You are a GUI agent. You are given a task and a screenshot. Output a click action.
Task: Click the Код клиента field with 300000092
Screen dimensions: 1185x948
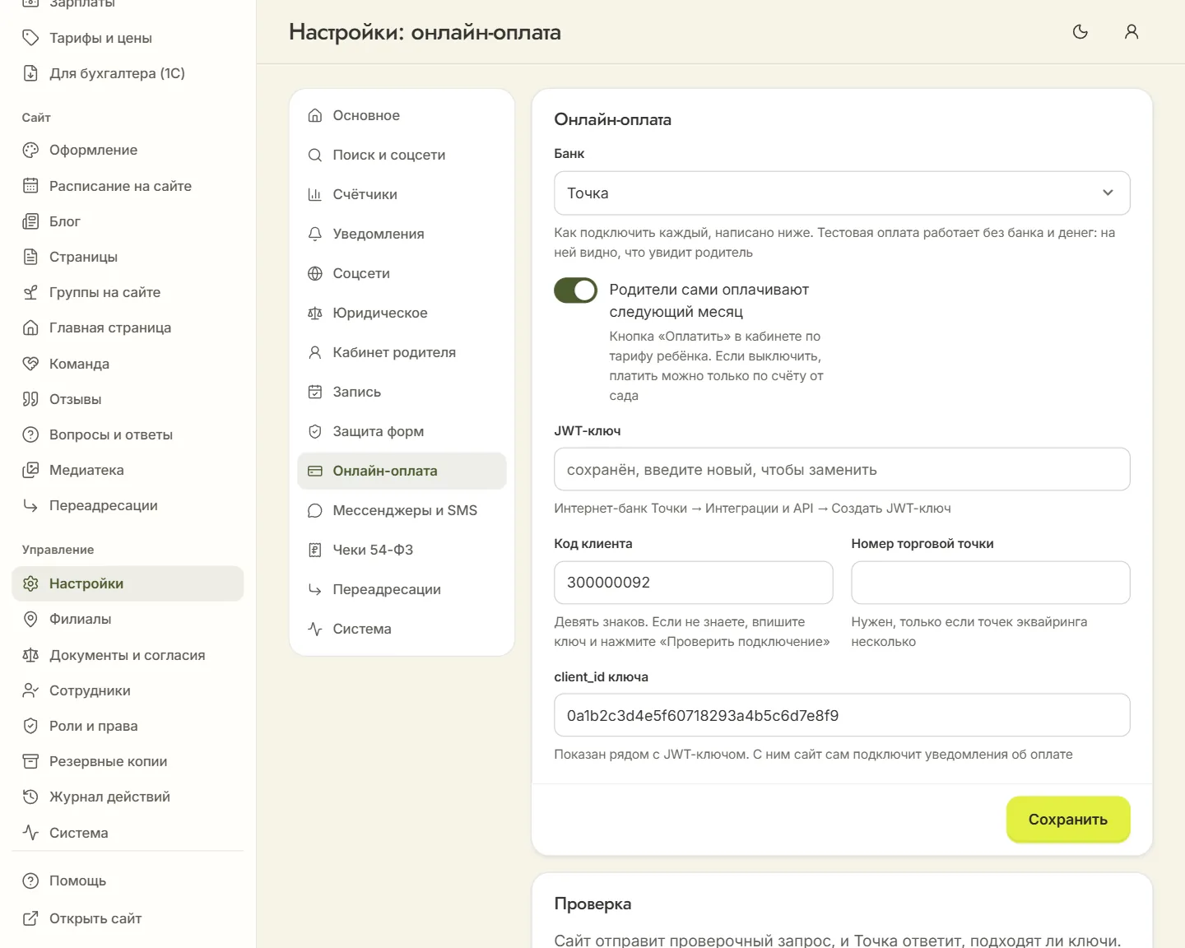pos(694,583)
